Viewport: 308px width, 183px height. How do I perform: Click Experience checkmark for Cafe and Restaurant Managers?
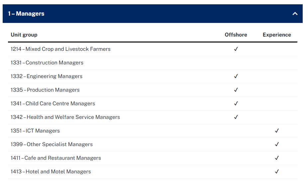coord(277,158)
